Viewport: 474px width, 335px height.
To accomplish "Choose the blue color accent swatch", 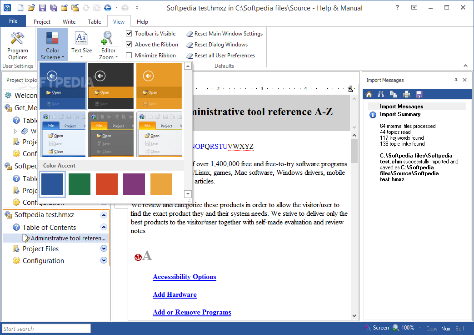I will [x=52, y=184].
